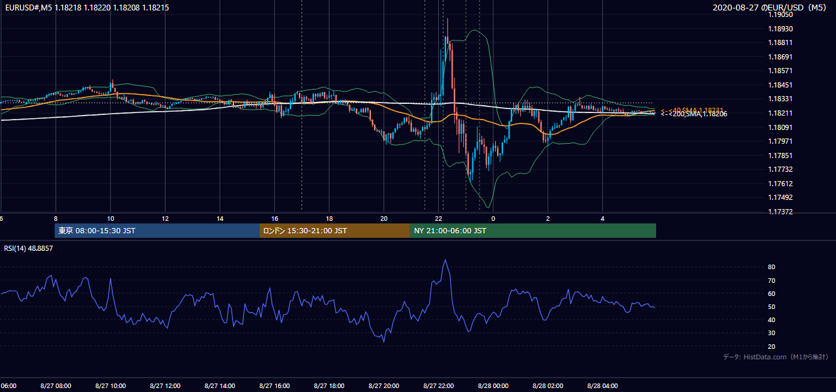
Task: Click the 8/28 02:00 date axis label
Action: tap(548, 386)
